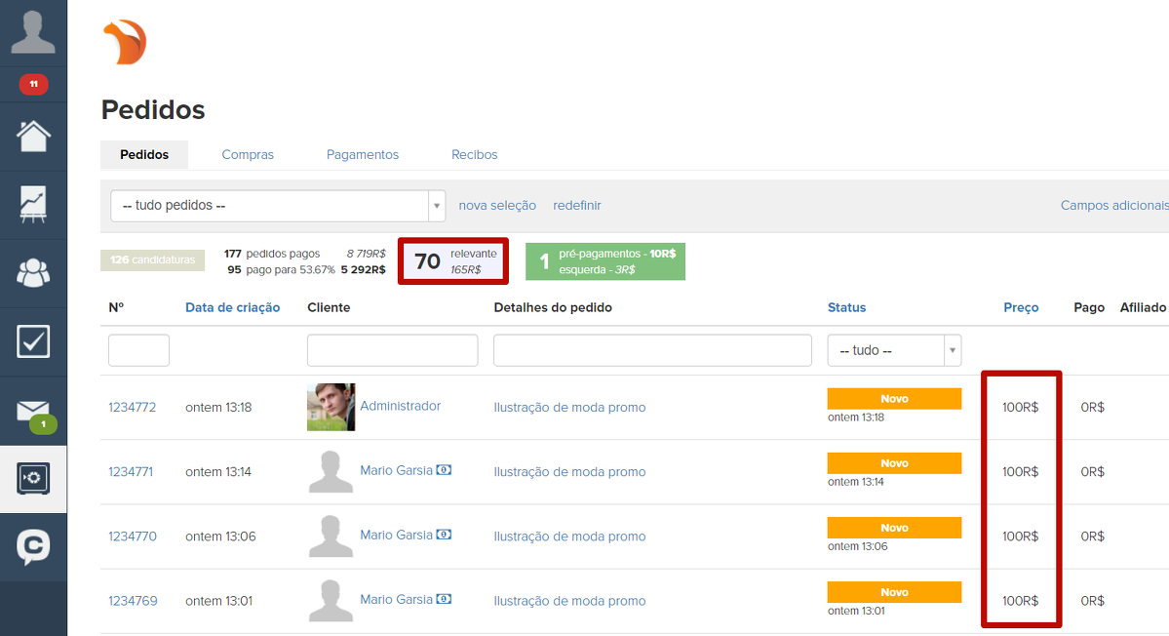
Task: Open the Status filter '-- tudo --' dropdown
Action: [894, 350]
